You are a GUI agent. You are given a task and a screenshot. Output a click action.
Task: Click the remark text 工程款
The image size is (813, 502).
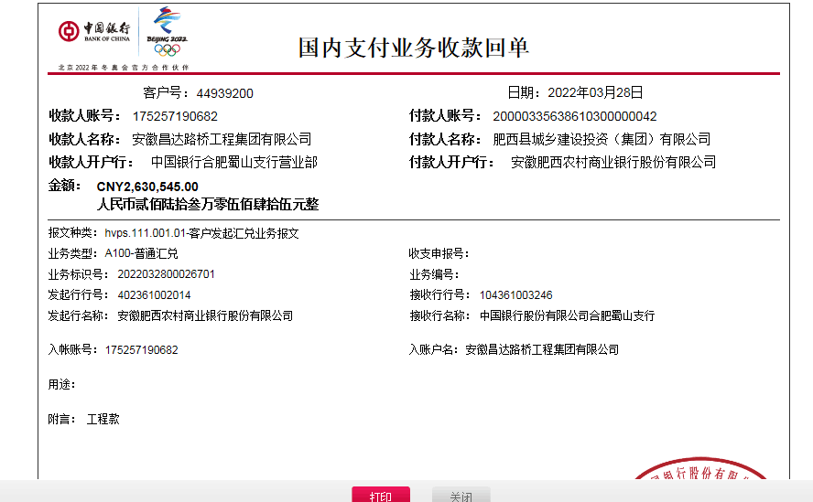coord(103,419)
